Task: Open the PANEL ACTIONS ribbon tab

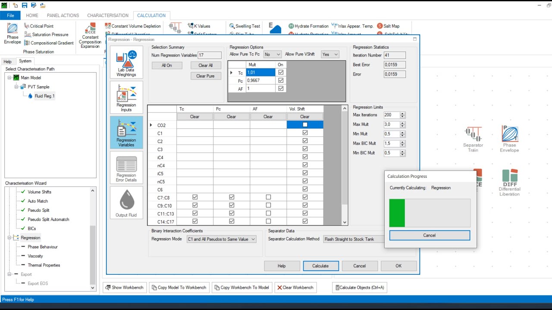Action: [x=63, y=15]
